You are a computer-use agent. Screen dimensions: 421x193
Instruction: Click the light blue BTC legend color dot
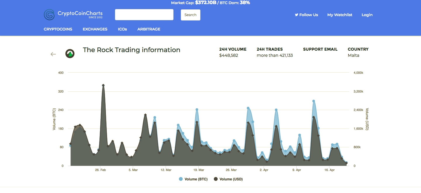coord(181,179)
